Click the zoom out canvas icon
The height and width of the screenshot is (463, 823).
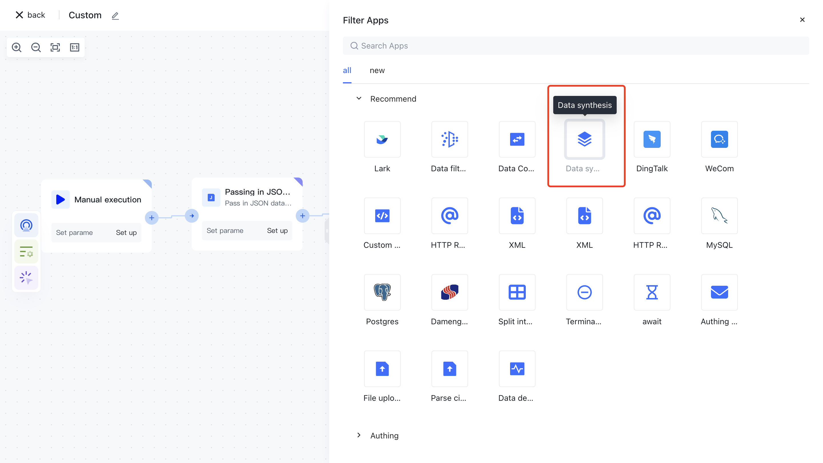coord(36,48)
